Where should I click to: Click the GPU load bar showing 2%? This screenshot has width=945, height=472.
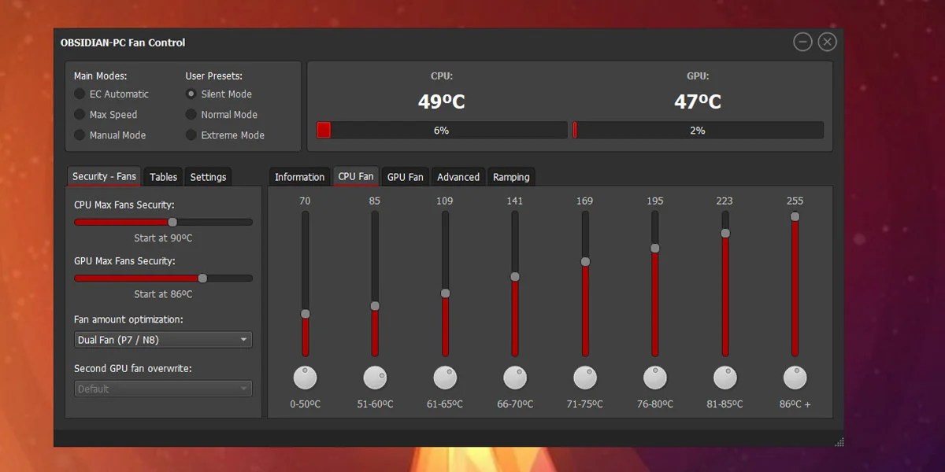698,131
